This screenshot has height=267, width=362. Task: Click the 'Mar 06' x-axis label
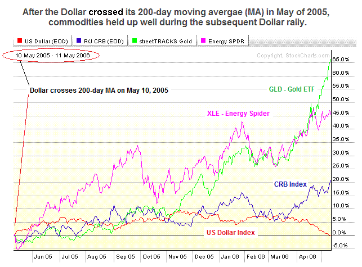(279, 257)
